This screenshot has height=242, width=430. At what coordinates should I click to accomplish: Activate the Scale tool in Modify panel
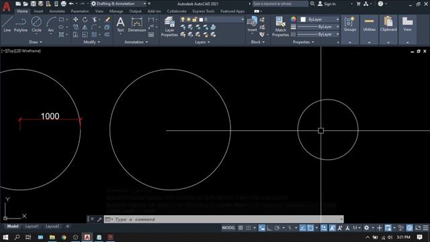click(x=85, y=35)
